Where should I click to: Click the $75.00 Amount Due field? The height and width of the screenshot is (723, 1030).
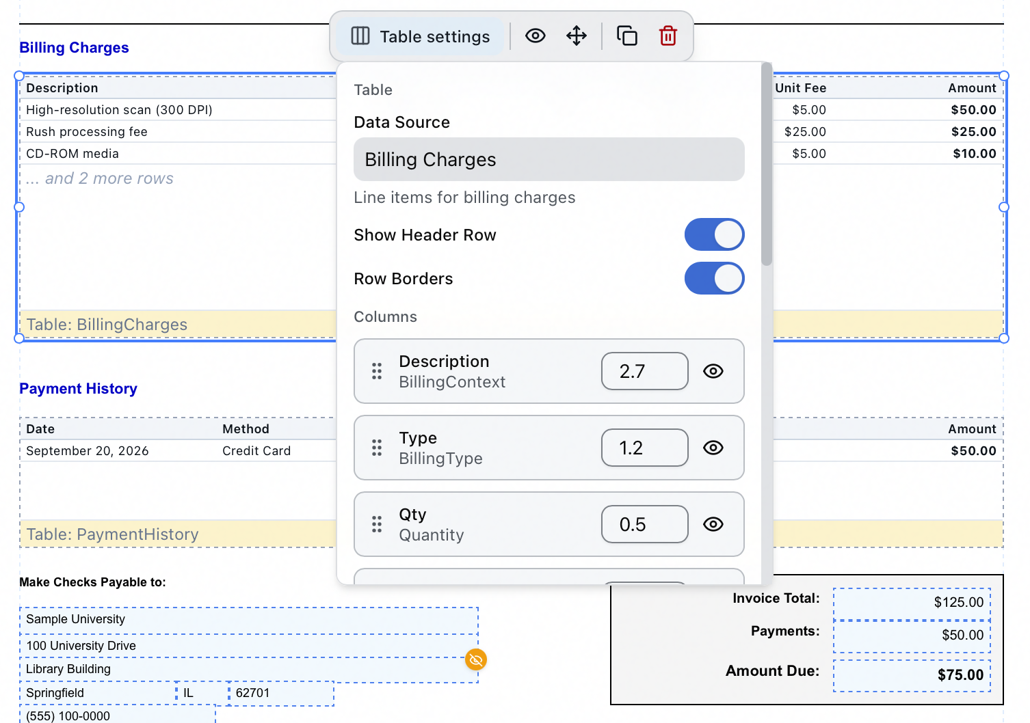coord(912,675)
